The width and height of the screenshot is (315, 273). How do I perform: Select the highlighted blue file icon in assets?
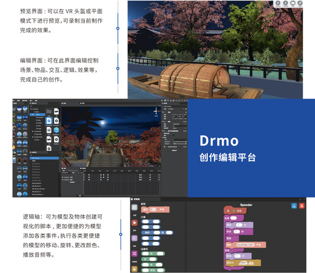coord(49,121)
